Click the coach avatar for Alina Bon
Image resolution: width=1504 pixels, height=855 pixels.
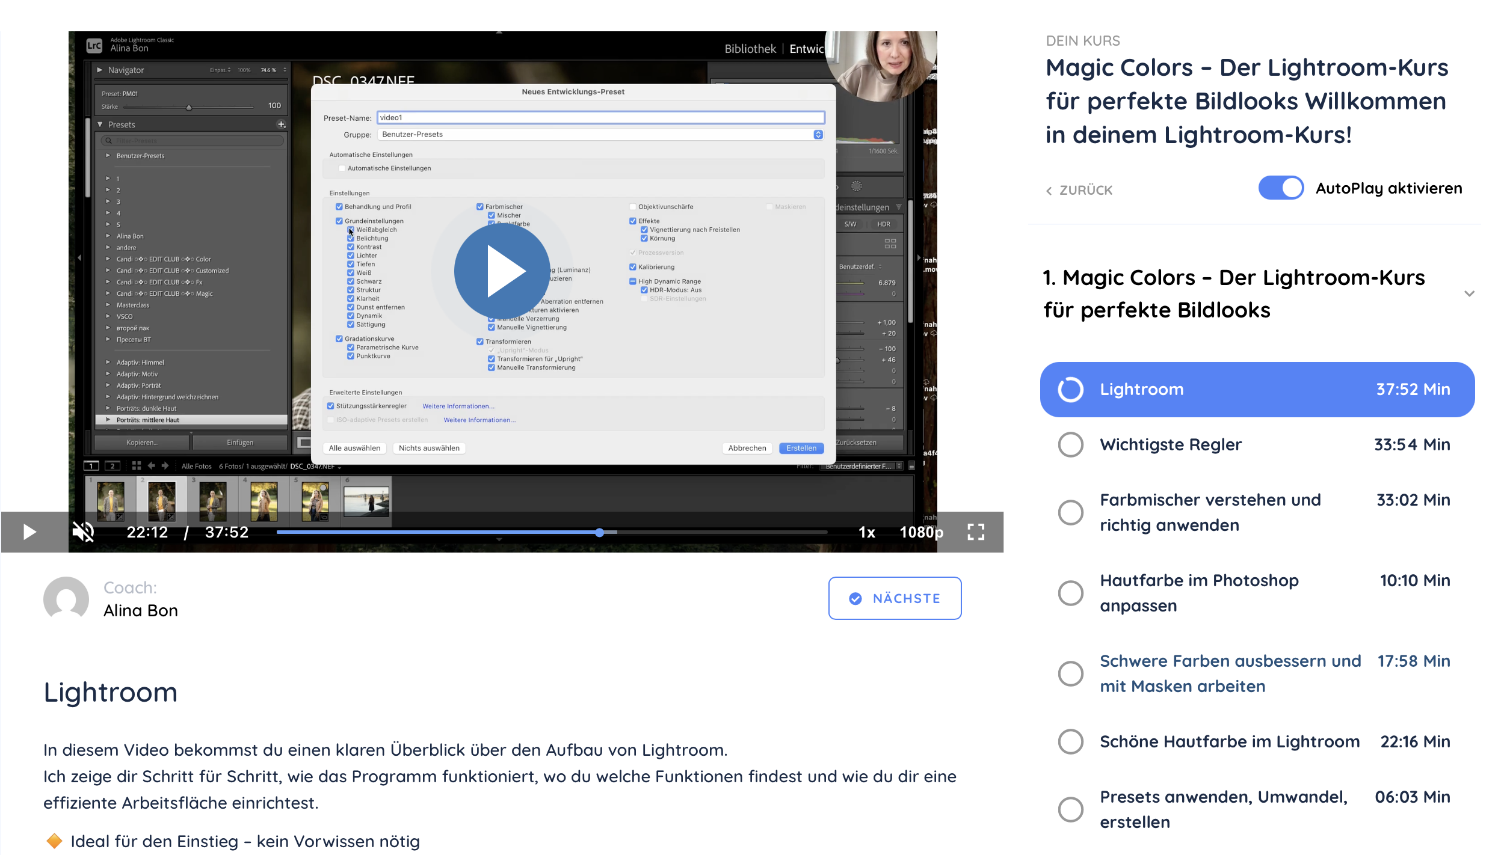66,599
